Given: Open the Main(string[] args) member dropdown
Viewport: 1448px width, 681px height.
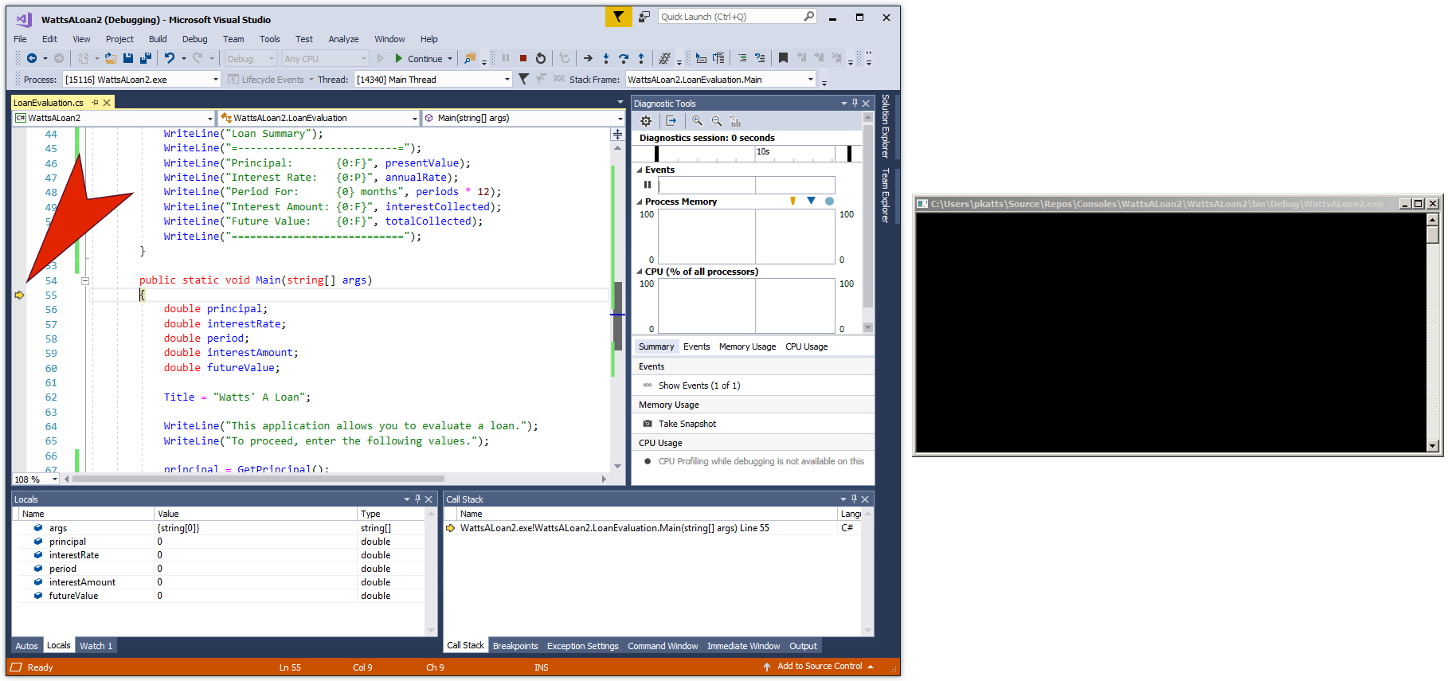Looking at the screenshot, I should coord(620,118).
